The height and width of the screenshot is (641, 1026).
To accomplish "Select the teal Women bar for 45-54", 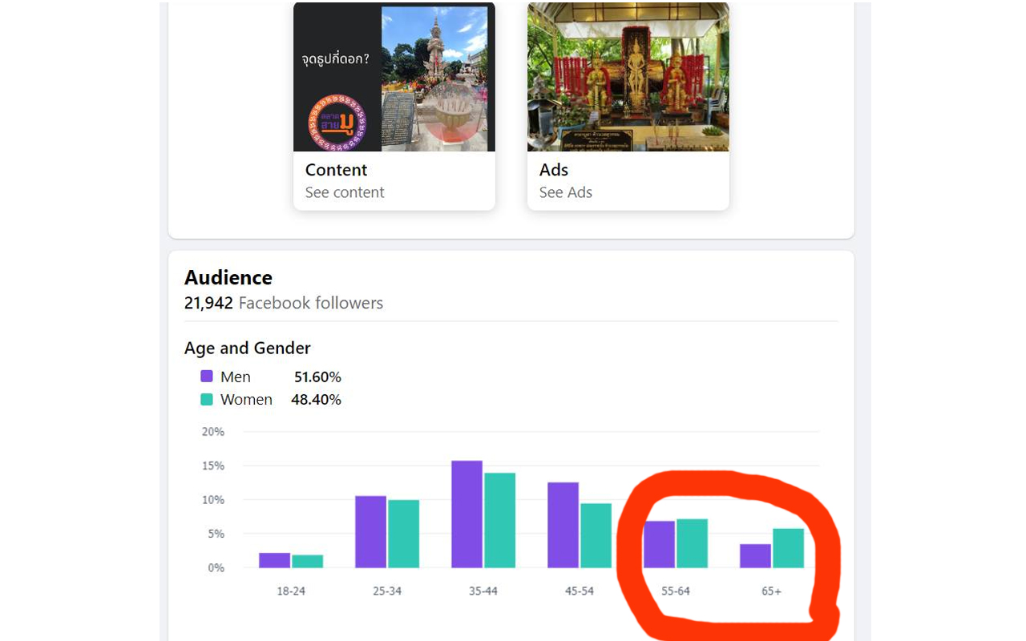I will [x=596, y=536].
